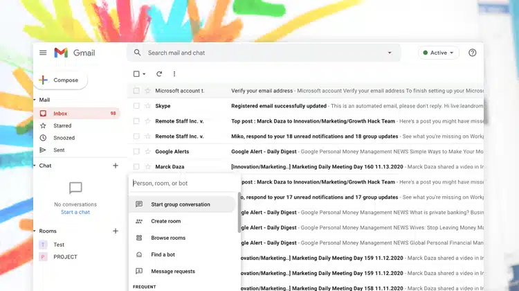Check the Marck Daza email checkbox
The height and width of the screenshot is (291, 519).
coord(136,167)
